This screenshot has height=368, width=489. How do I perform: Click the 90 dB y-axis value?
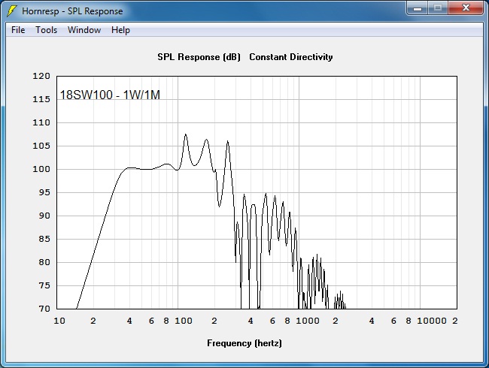(x=44, y=216)
